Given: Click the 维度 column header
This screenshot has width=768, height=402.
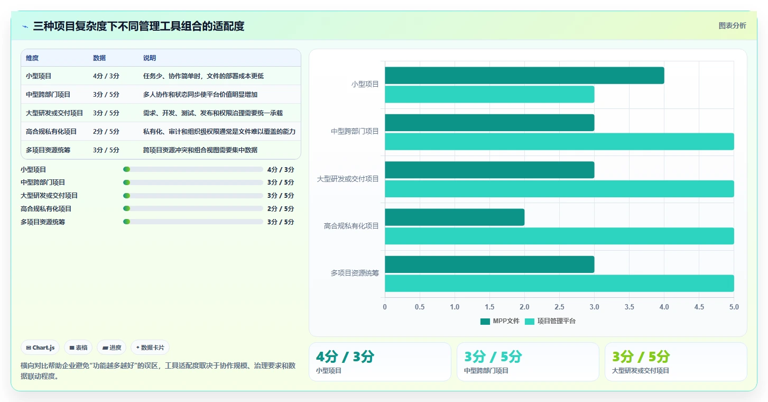Looking at the screenshot, I should (x=32, y=58).
